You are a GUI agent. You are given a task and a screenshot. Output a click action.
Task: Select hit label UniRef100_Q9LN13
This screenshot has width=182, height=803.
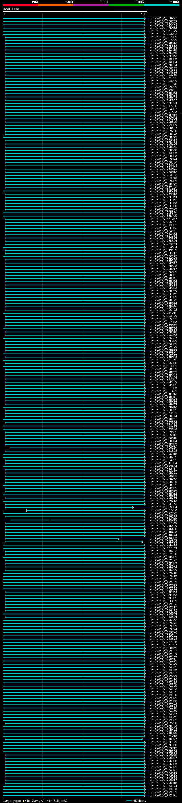pos(163,115)
